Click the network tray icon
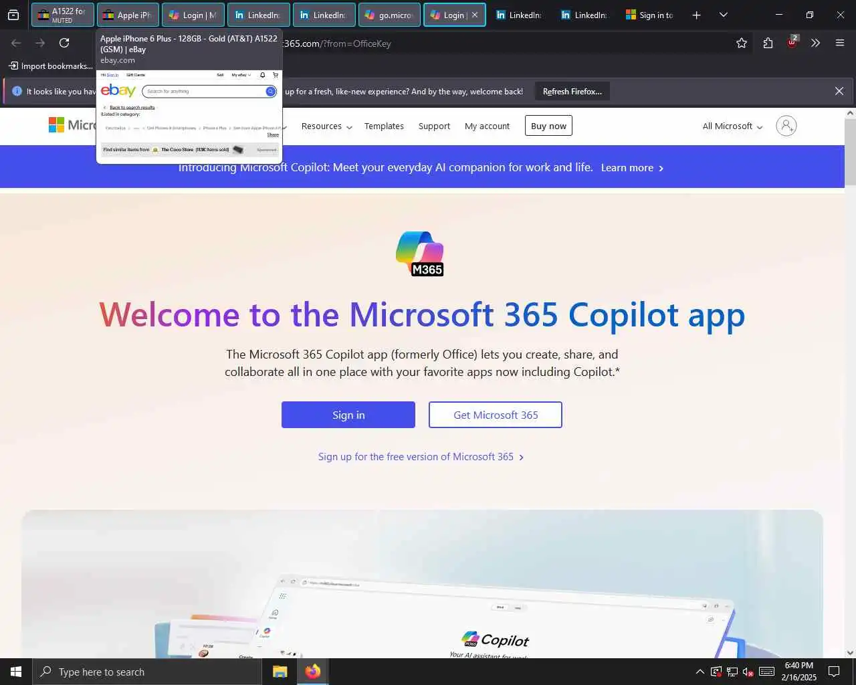856x685 pixels. point(732,672)
